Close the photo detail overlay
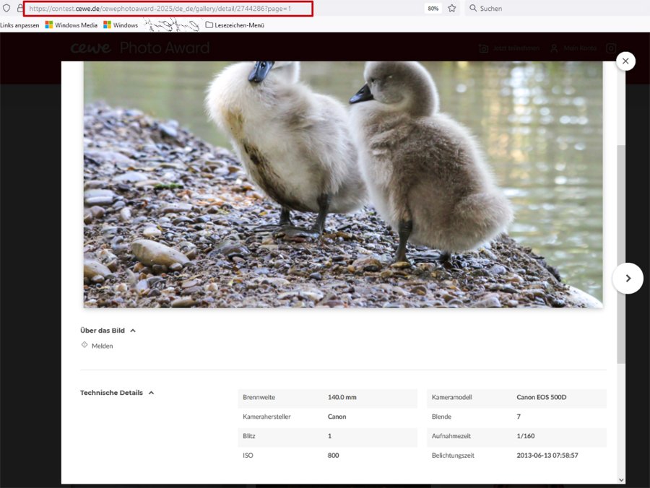This screenshot has height=488, width=650. [625, 61]
